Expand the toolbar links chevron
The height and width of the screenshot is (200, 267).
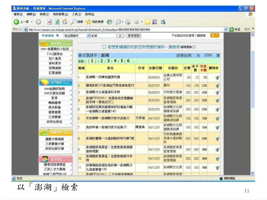coord(253,29)
